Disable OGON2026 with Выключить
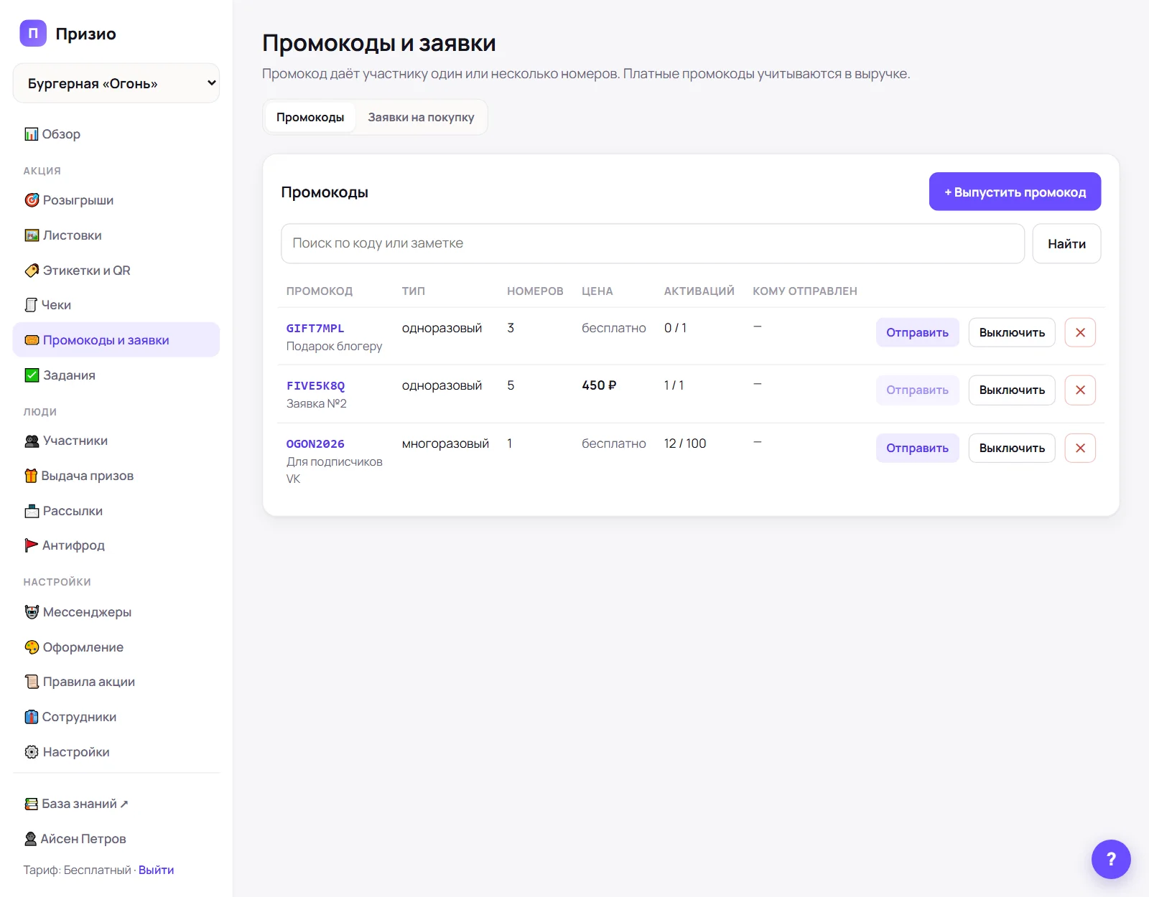This screenshot has height=897, width=1149. point(1012,448)
